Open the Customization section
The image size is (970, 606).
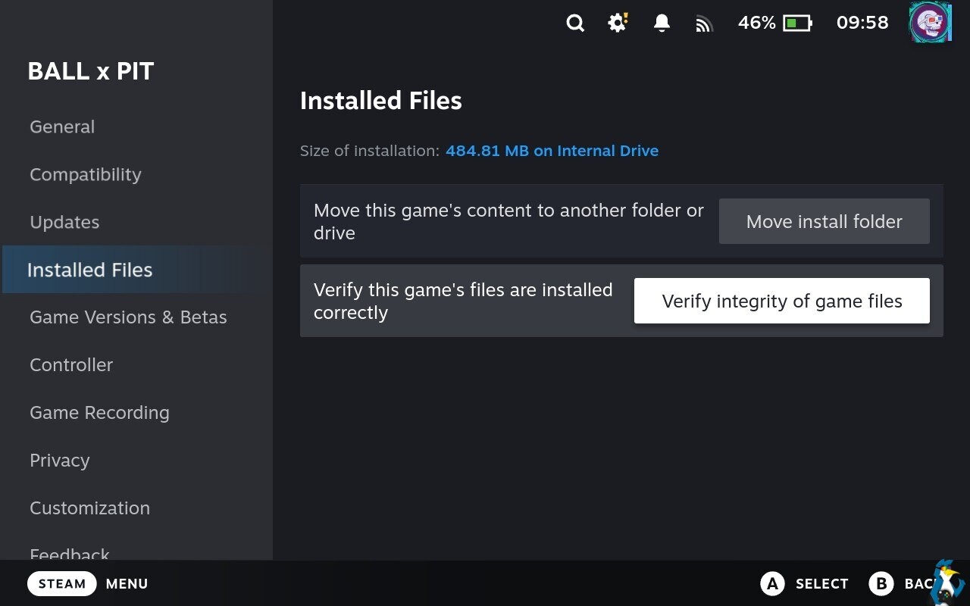[136, 508]
